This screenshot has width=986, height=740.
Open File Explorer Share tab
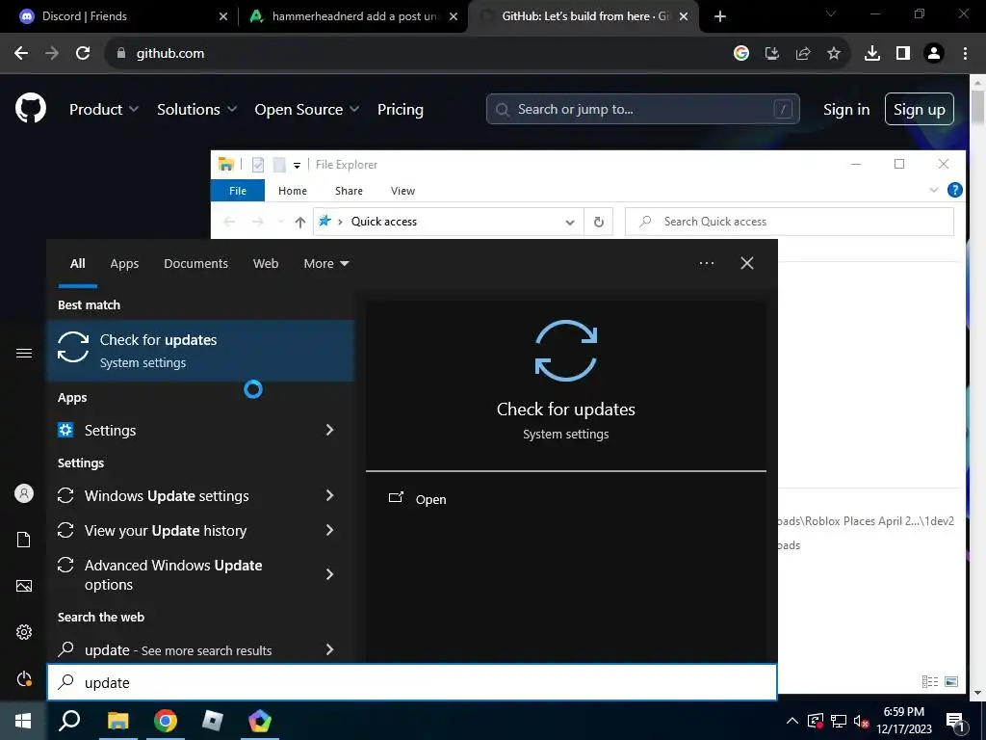tap(349, 191)
